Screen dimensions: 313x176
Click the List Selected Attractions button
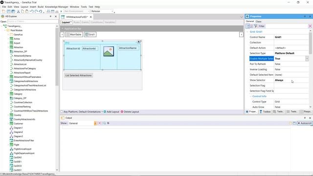[78, 75]
